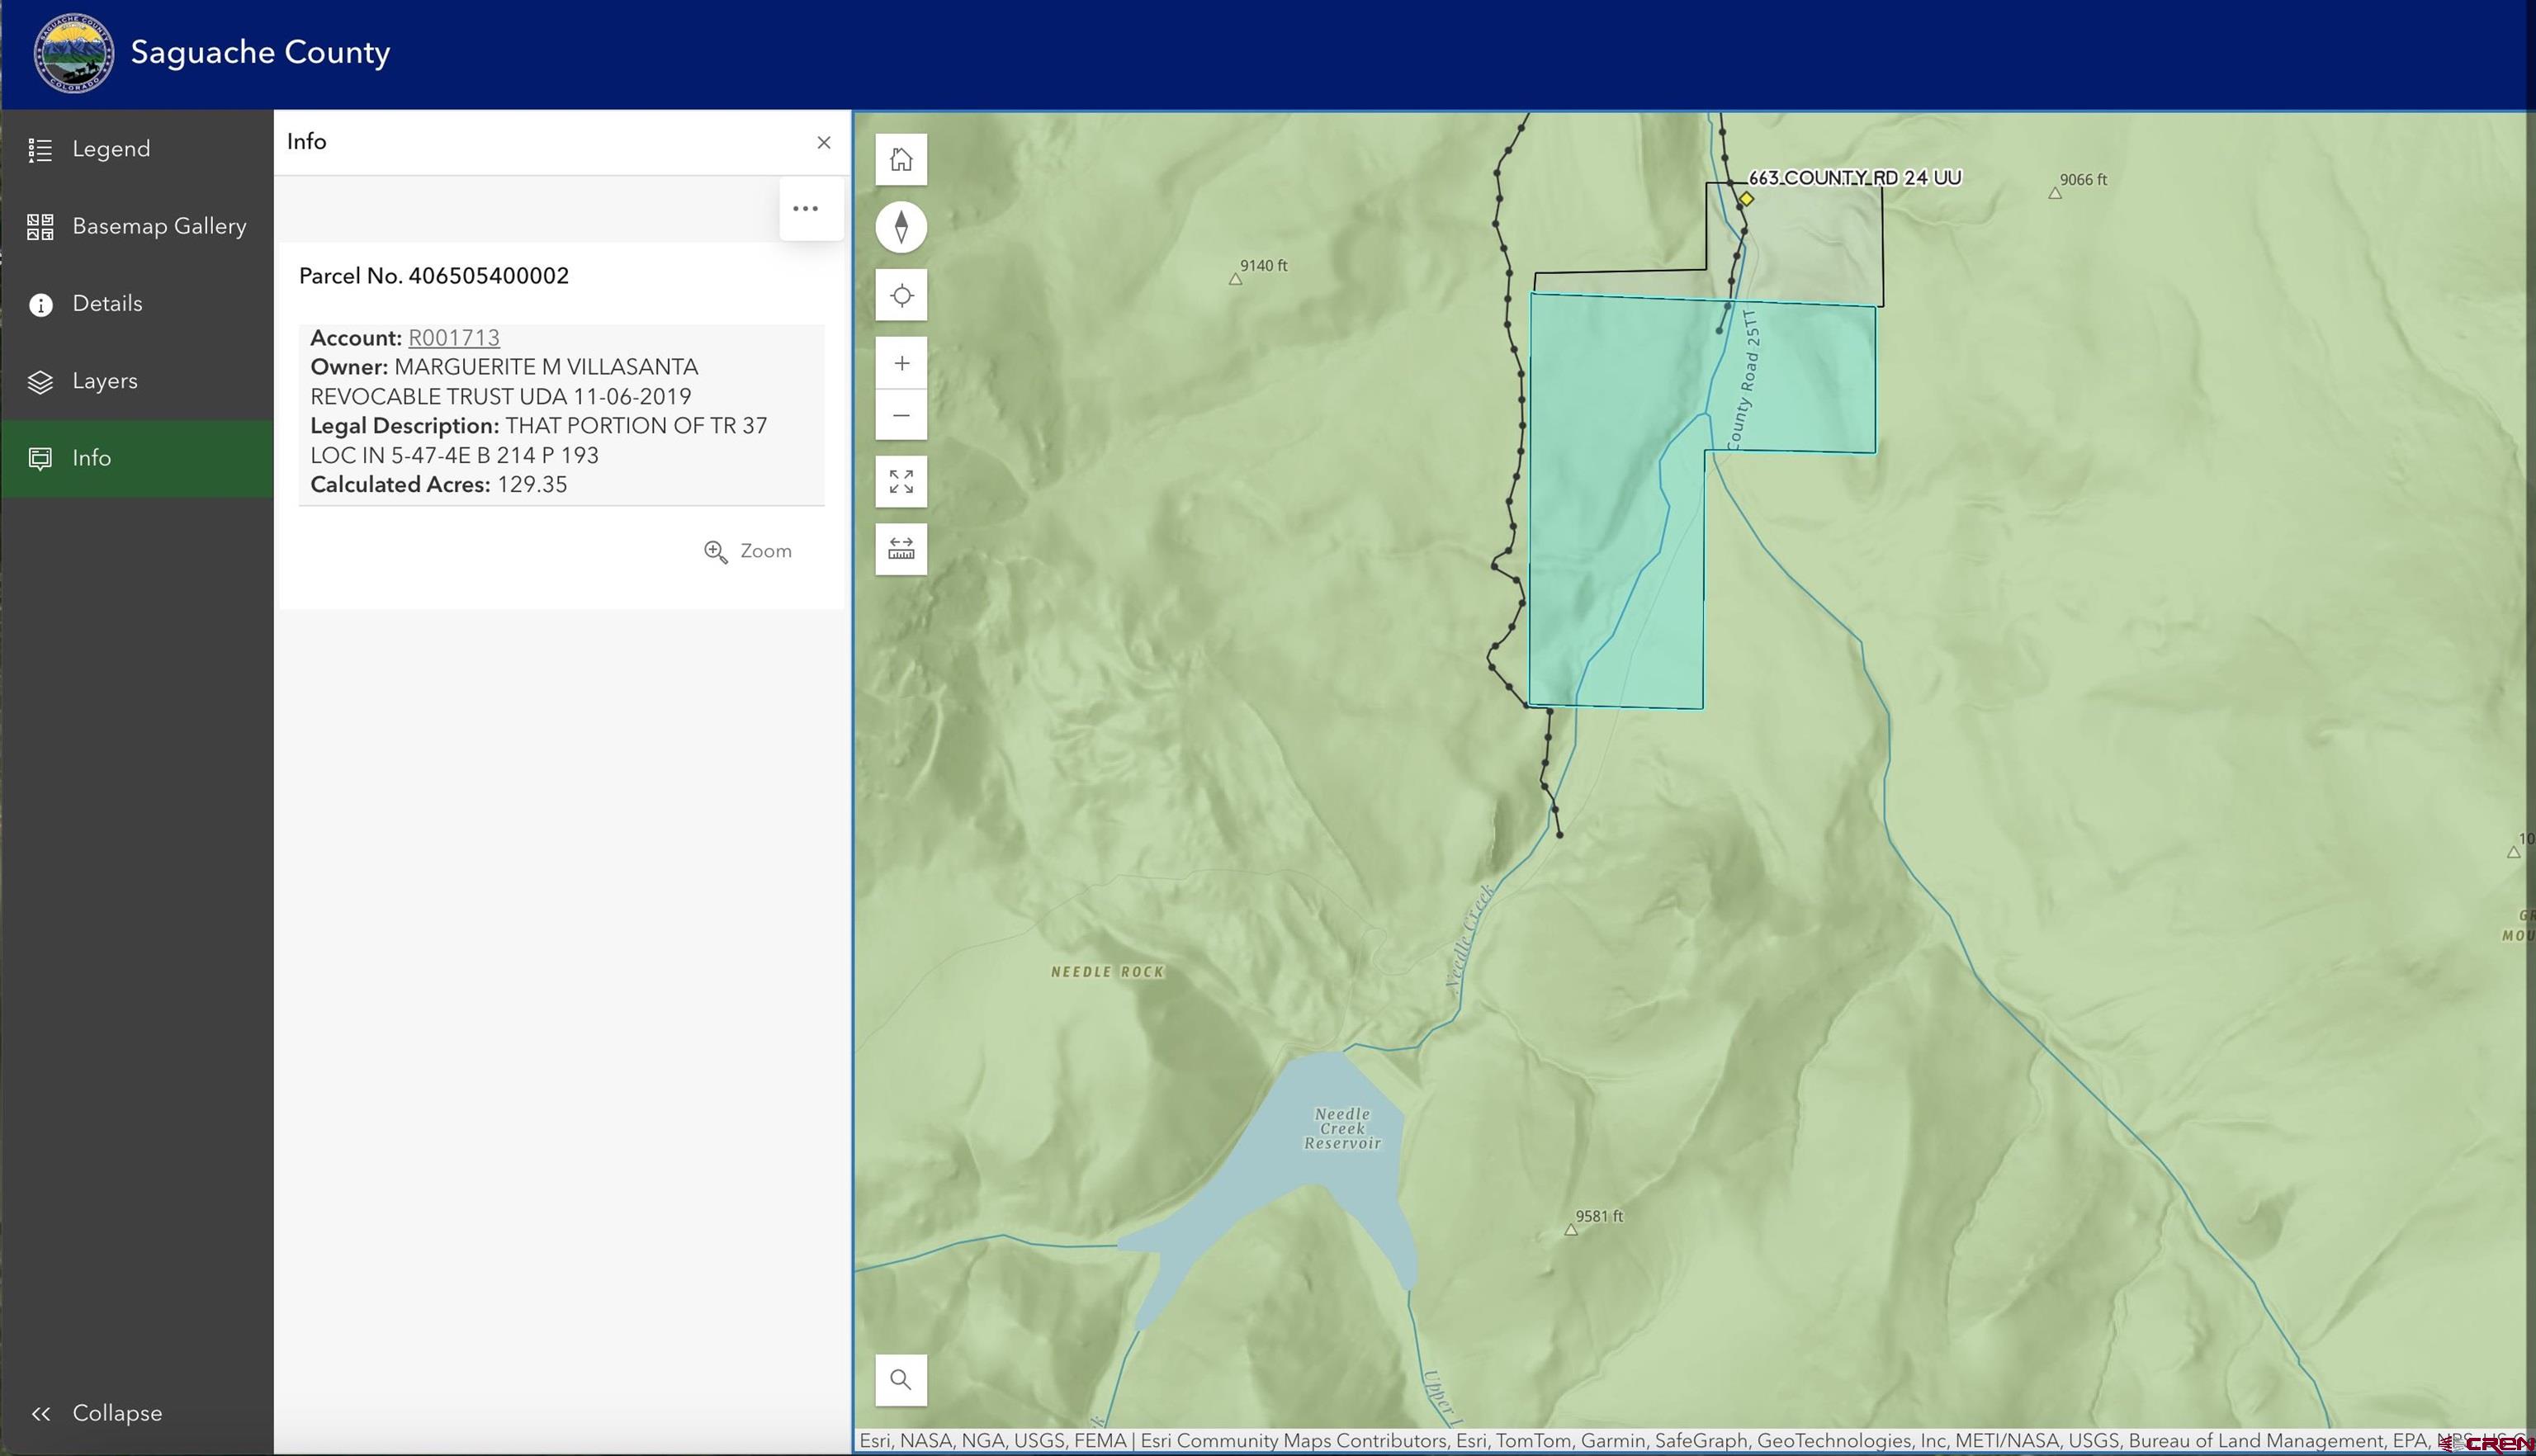Zoom out the map with minus button
2536x1456 pixels.
901,415
